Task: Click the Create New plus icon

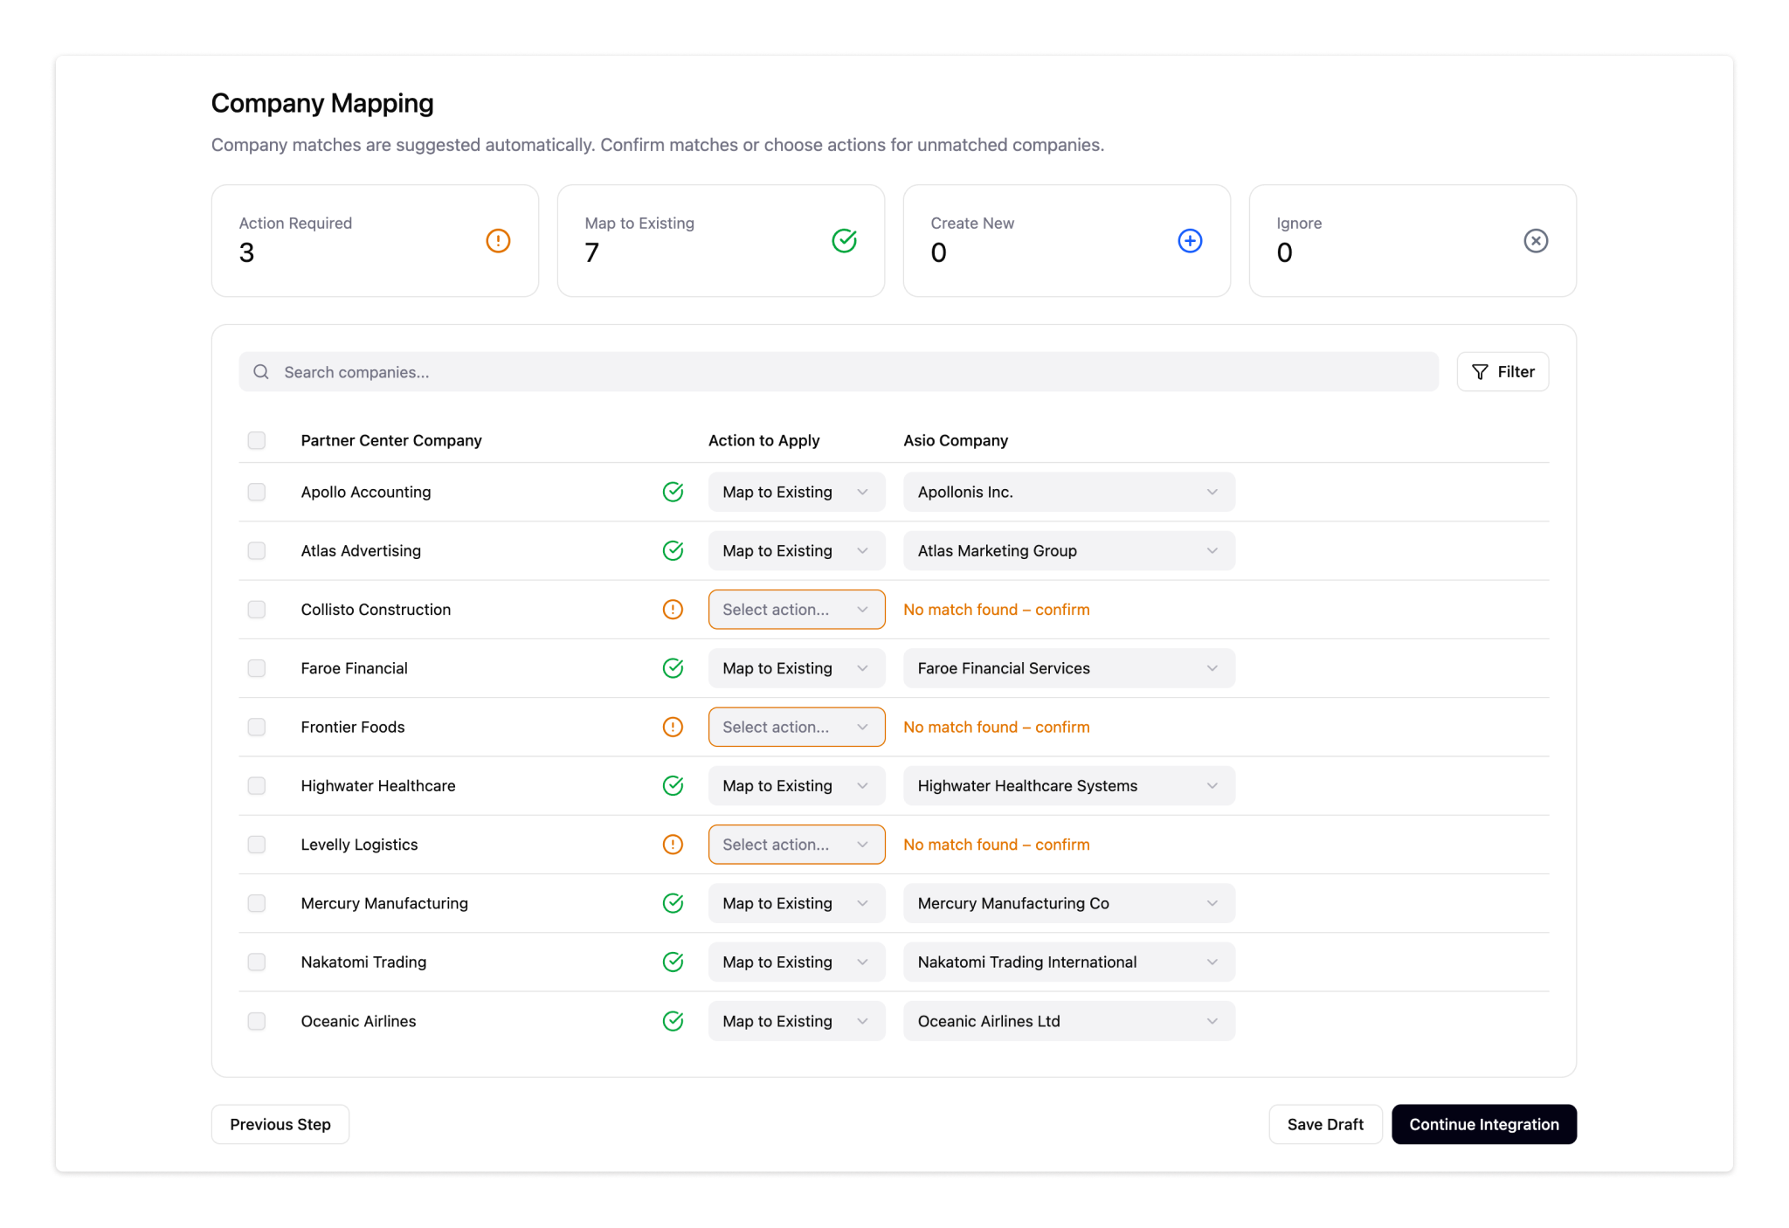Action: pyautogui.click(x=1190, y=240)
